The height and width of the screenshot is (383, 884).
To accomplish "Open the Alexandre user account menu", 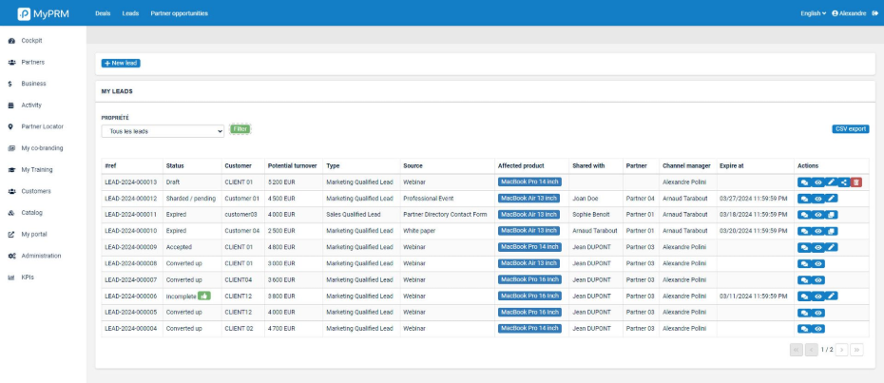I will coord(849,13).
